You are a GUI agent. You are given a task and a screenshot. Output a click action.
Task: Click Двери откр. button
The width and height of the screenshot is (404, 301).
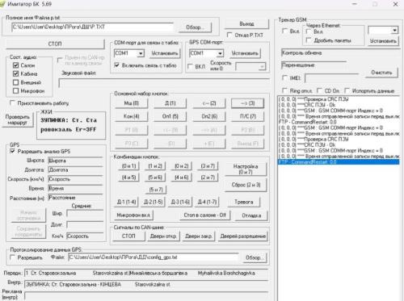(x=163, y=236)
